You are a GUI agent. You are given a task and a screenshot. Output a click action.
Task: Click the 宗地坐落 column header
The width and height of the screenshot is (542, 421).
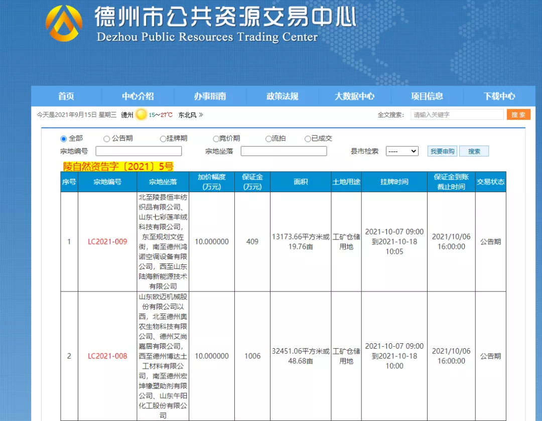163,182
